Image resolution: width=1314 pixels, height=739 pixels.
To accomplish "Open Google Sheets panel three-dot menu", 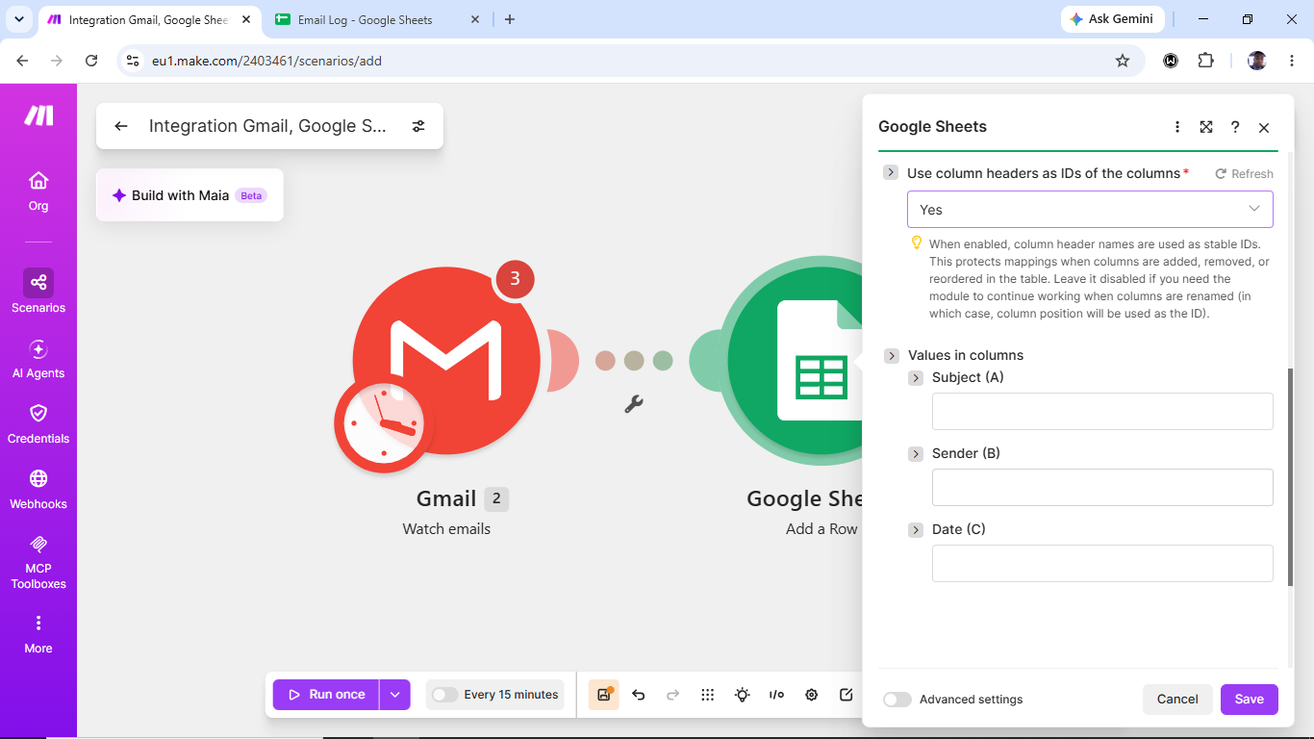I will (1177, 127).
